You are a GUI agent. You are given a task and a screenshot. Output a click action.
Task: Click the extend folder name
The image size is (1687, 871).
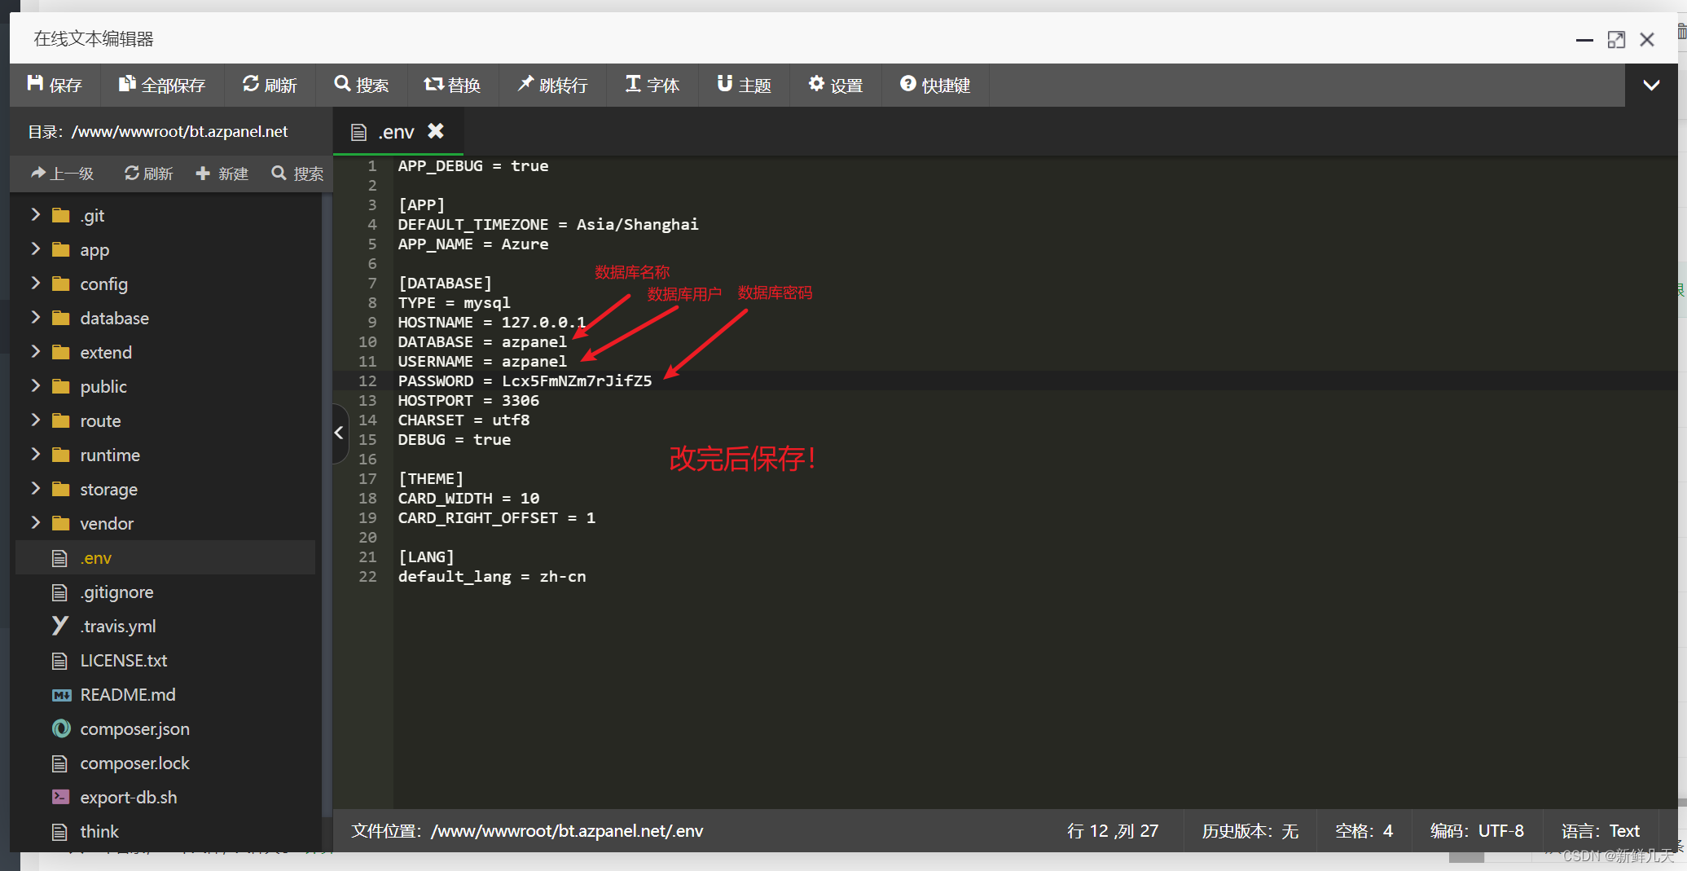106,352
